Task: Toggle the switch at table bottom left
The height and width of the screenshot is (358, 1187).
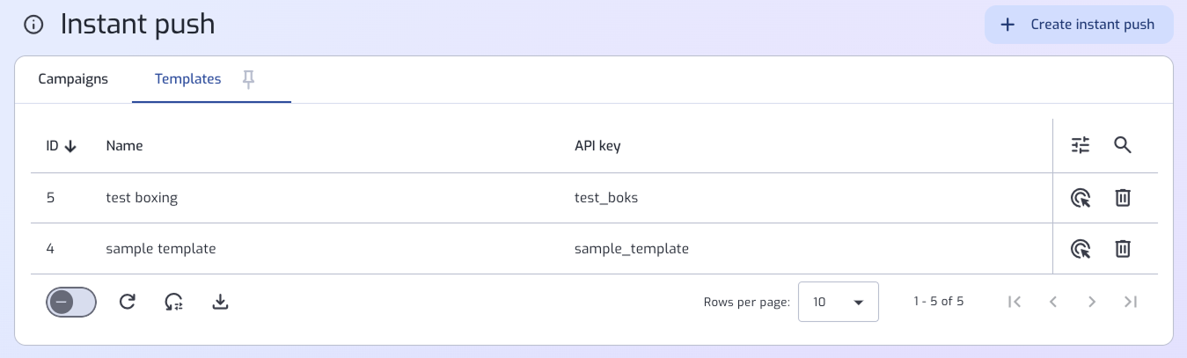Action: [x=71, y=302]
